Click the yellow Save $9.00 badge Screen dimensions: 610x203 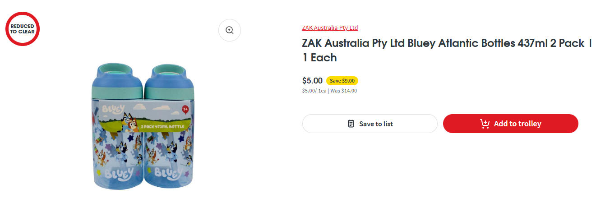click(342, 81)
